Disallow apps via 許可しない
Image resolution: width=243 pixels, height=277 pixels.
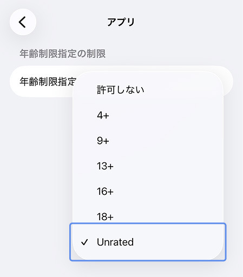[148, 90]
